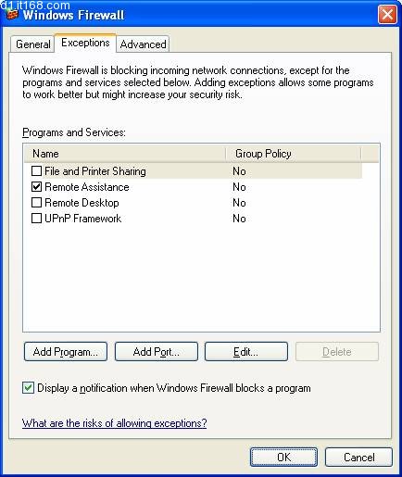
Task: Sort by Group Policy column header
Action: [x=294, y=154]
